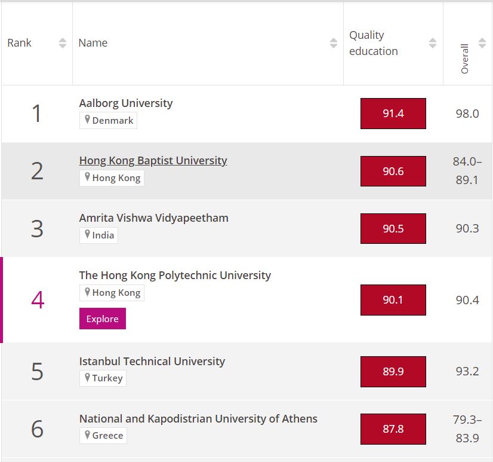Click the 87.8 score box for Athens
Screen dimensions: 493x462
pos(393,429)
